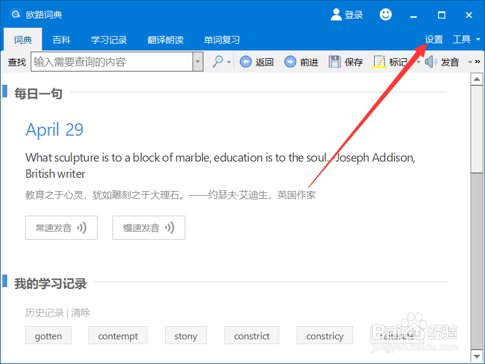Minimize the 欧路词典 window
The width and height of the screenshot is (485, 364).
point(413,16)
